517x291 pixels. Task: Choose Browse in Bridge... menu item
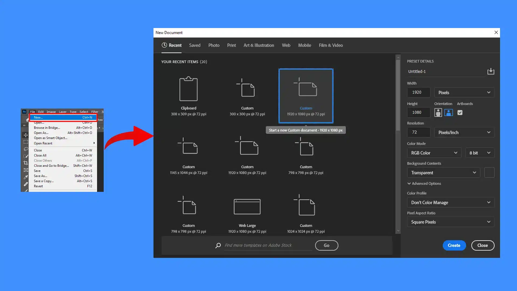tap(63, 128)
